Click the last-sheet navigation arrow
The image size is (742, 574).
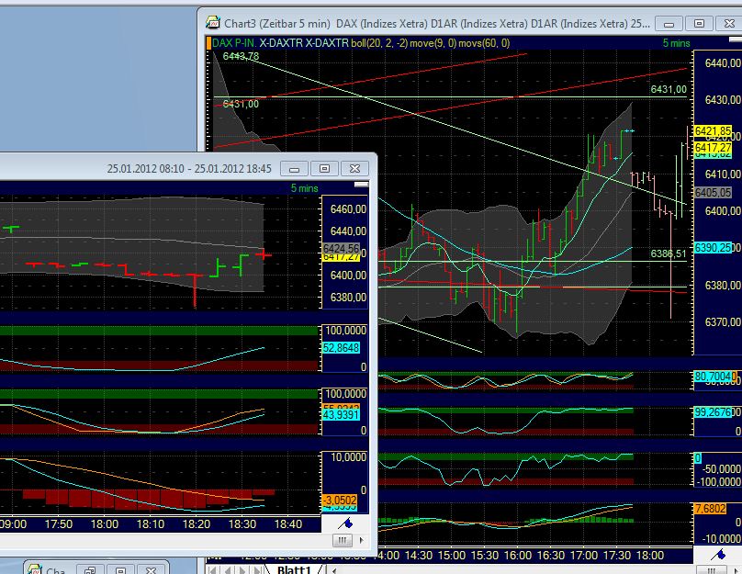(257, 568)
